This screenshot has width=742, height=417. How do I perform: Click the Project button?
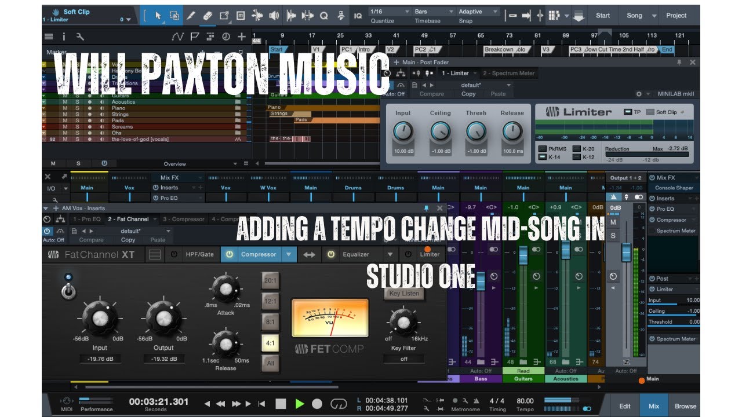[676, 16]
